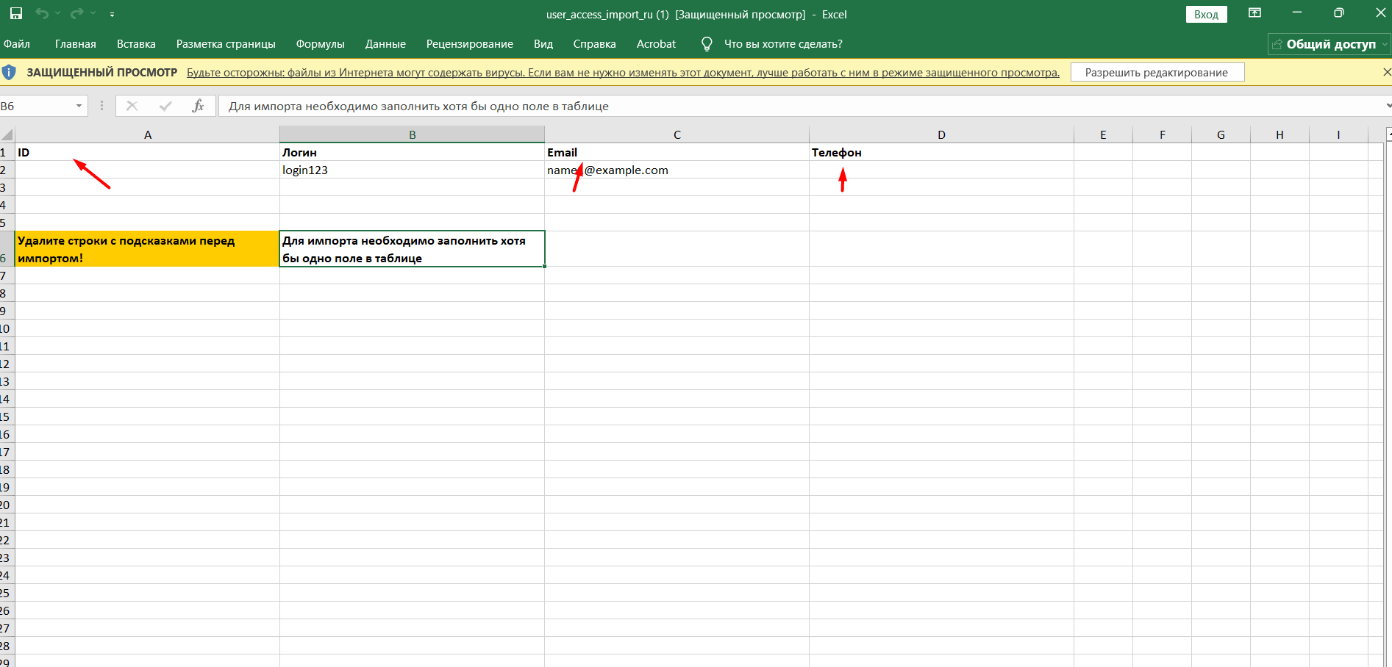Click the Select All corner triangle

[7, 134]
